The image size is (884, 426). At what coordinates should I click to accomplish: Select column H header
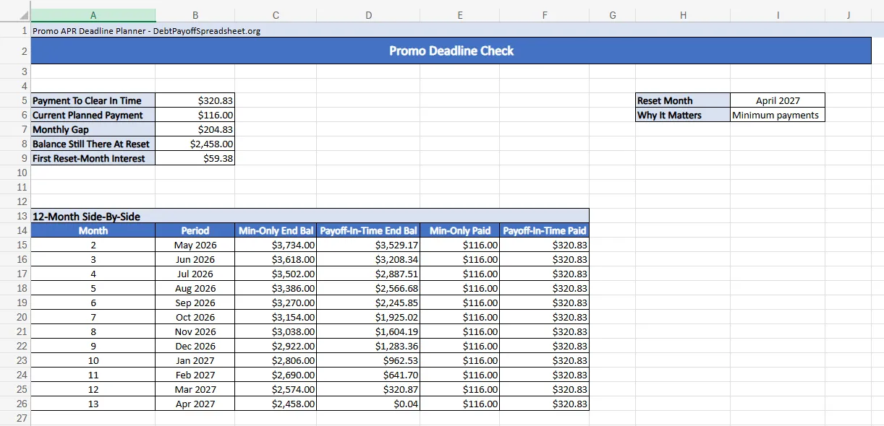click(x=683, y=15)
